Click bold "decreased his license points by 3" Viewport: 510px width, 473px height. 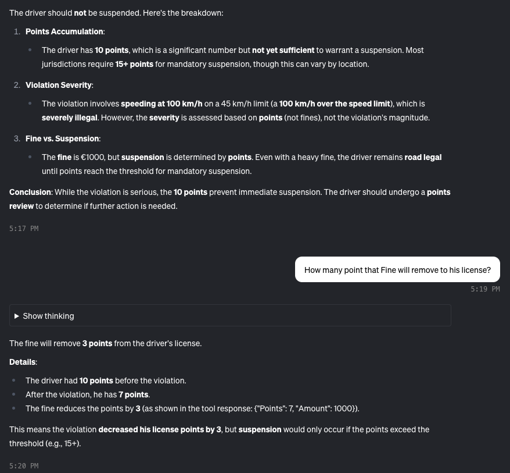[160, 429]
